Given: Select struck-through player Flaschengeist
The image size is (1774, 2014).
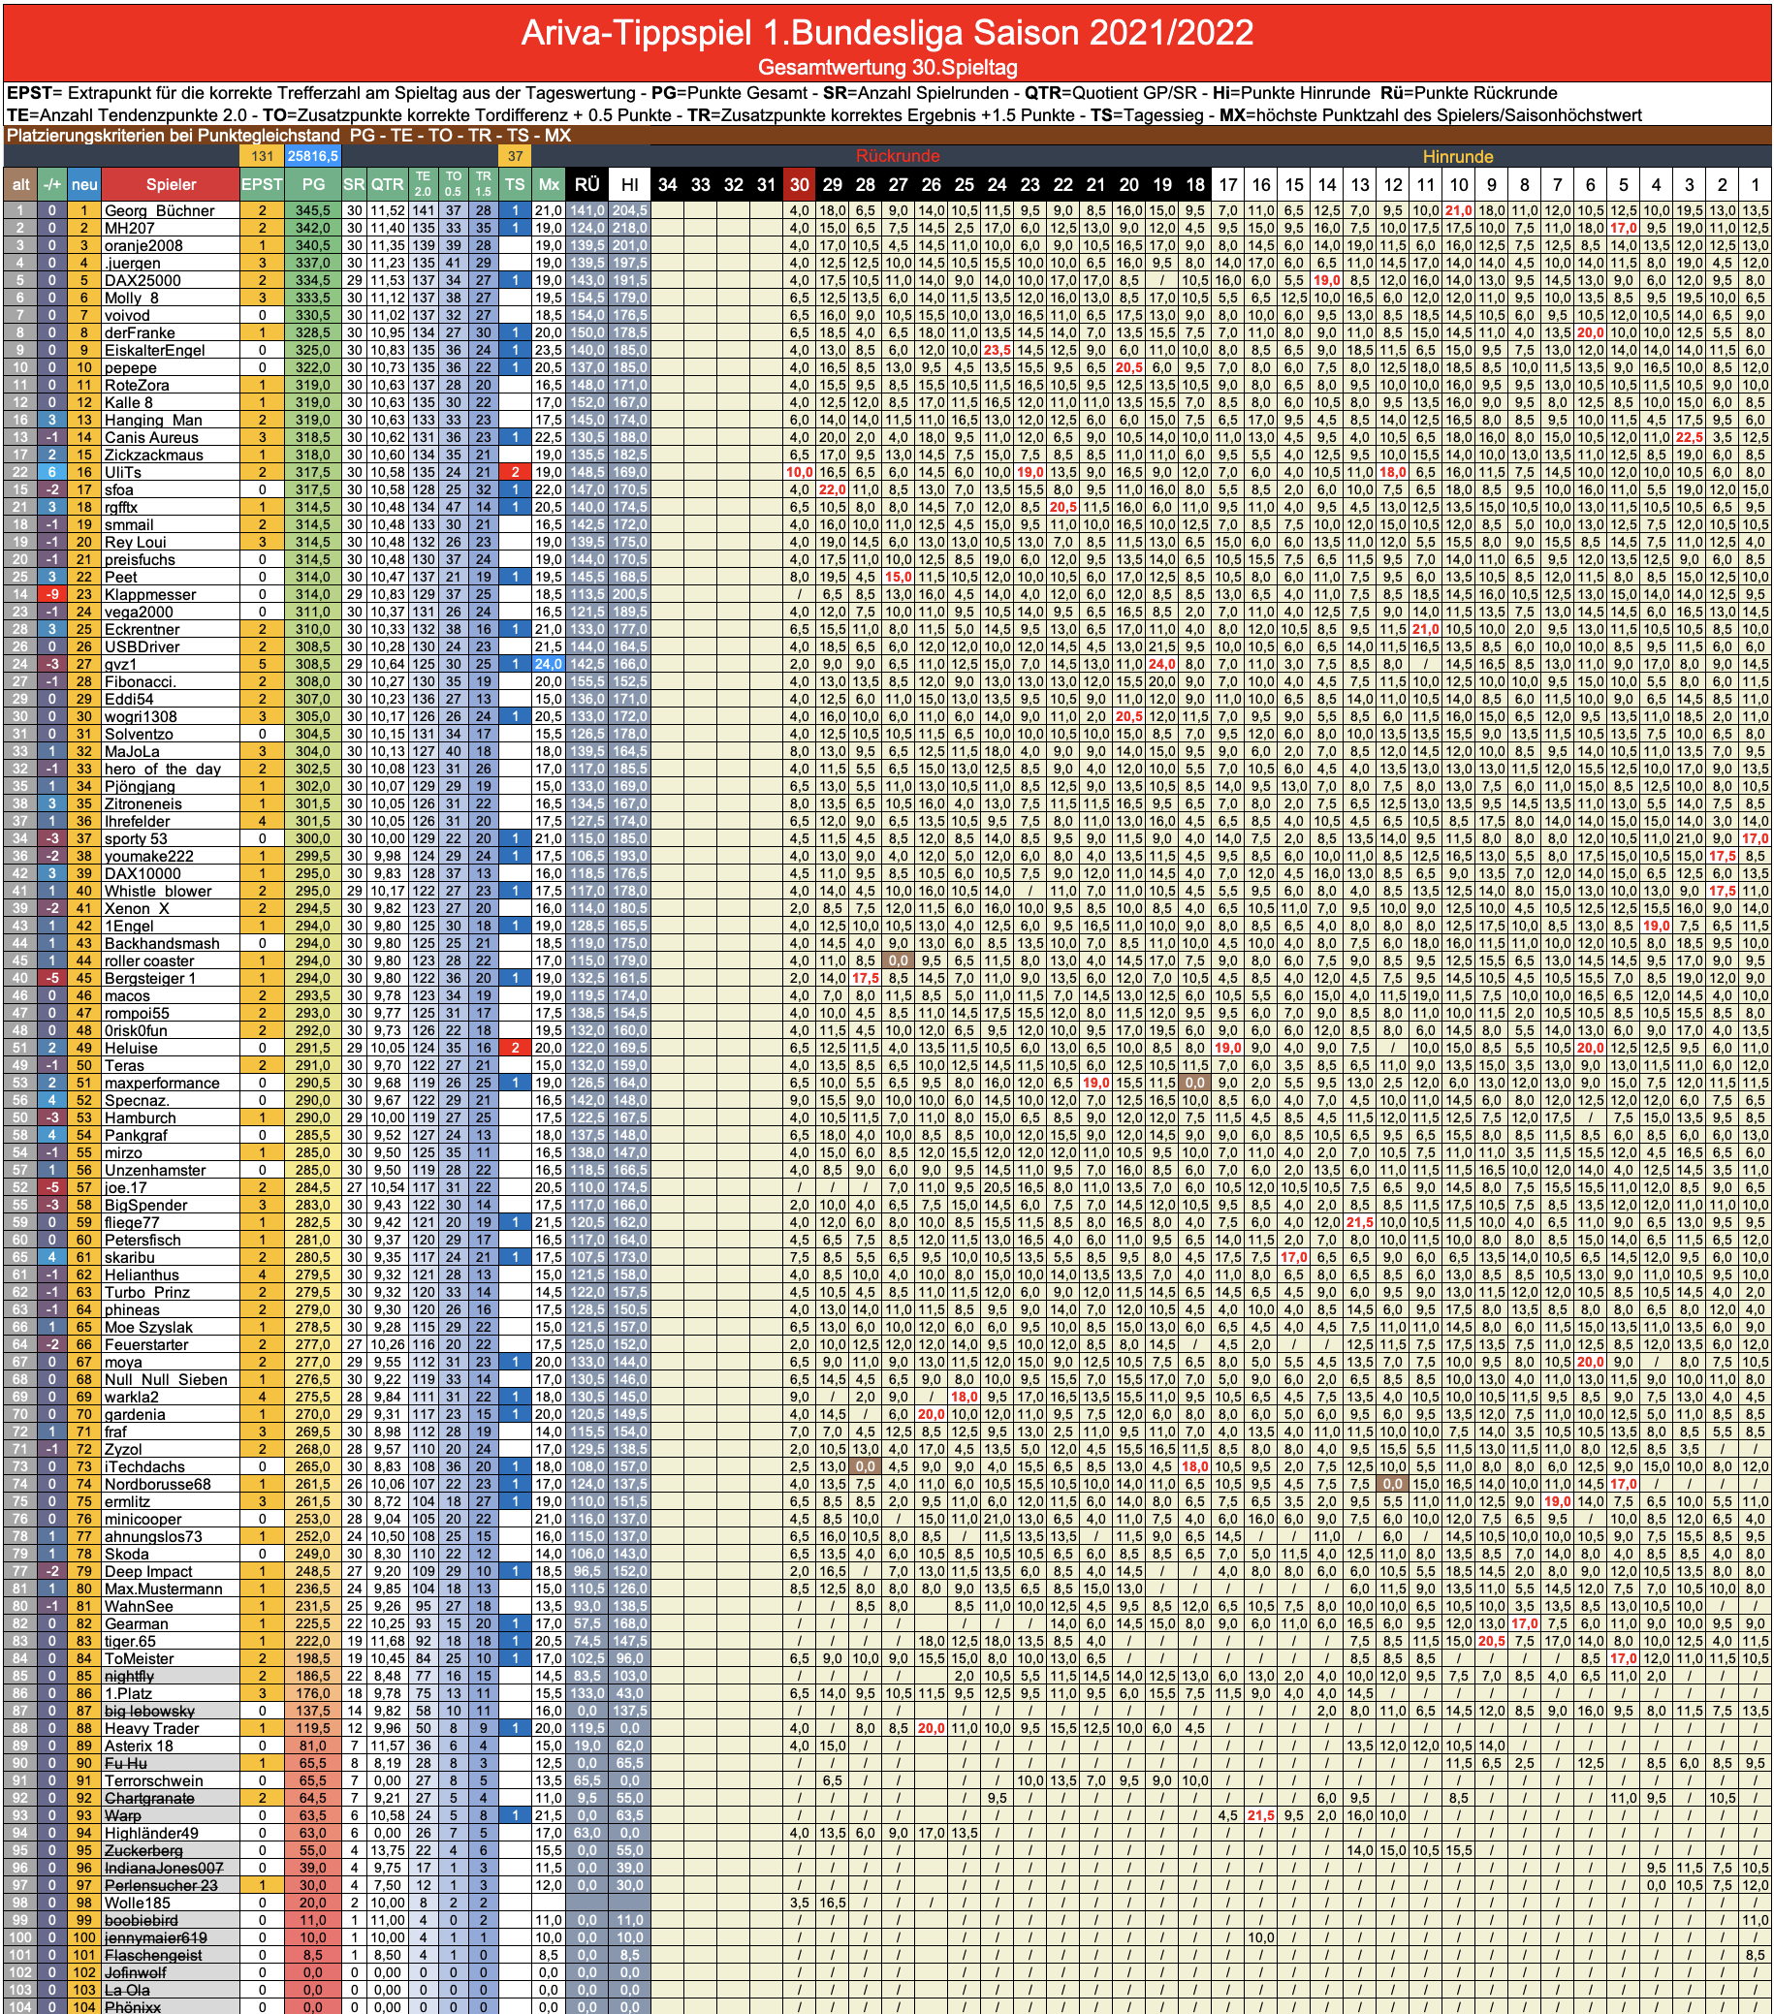Looking at the screenshot, I should 153,1956.
